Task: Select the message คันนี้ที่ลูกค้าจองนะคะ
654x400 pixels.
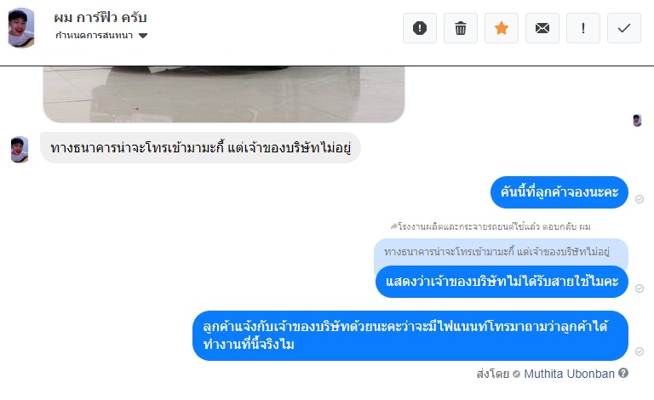Action: [559, 192]
